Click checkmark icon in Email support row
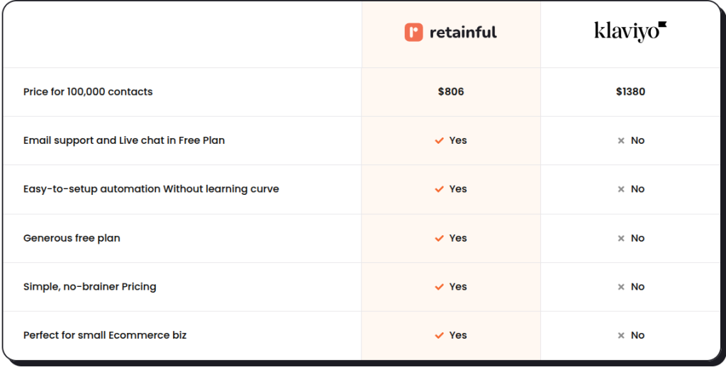This screenshot has width=726, height=367. [440, 141]
